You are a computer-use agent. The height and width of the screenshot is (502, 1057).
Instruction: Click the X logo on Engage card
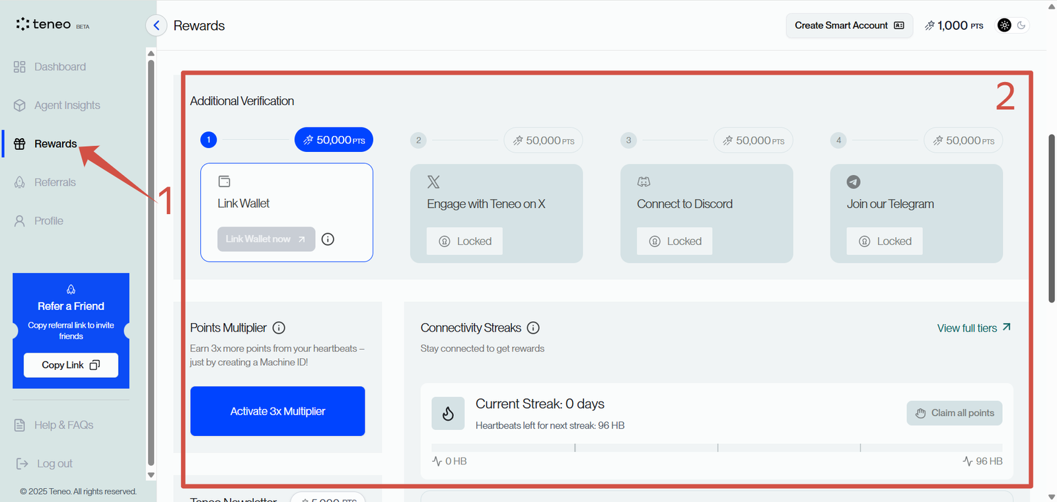[x=433, y=182]
